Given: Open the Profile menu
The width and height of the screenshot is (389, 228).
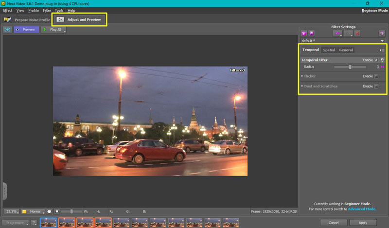Looking at the screenshot, I should click(34, 10).
